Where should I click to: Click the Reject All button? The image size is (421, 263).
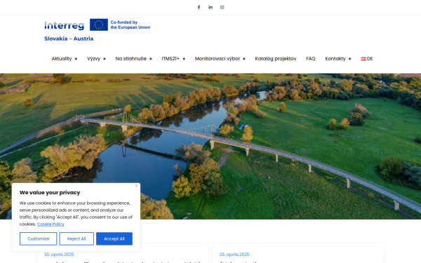click(x=76, y=238)
